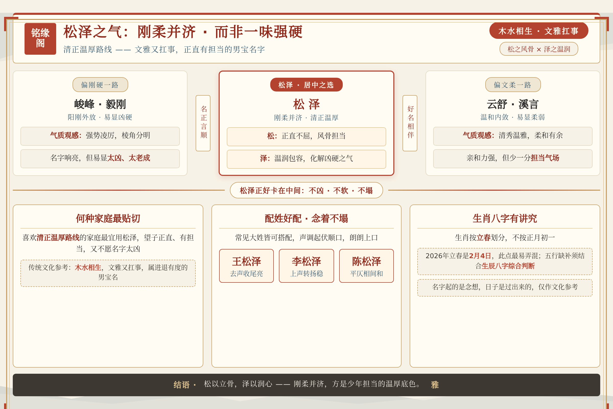613x409 pixels.
Task: Click the 峻峰·毅刚 heading
Action: point(100,104)
